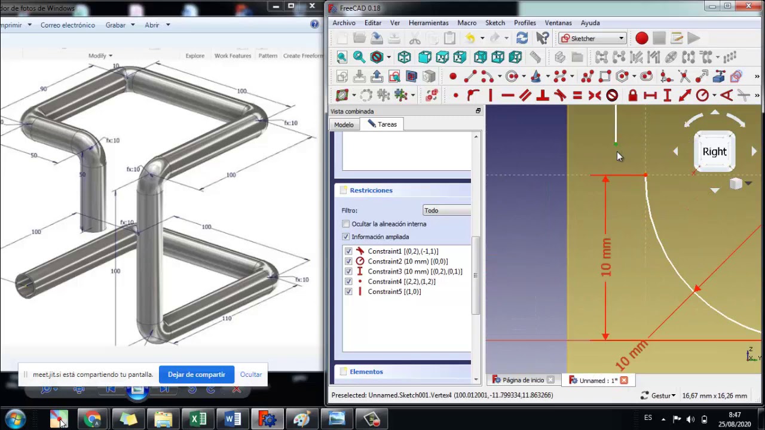Click the refresh/recompute icon in FreeCAD
Image resolution: width=765 pixels, height=430 pixels.
[x=522, y=38]
